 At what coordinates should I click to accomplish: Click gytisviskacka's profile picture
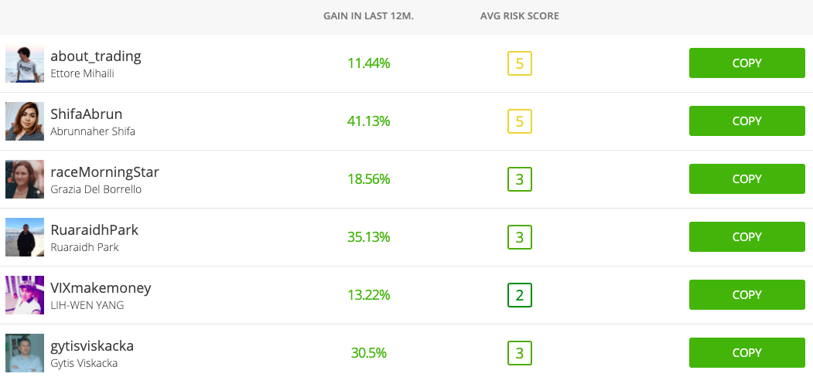click(x=25, y=353)
